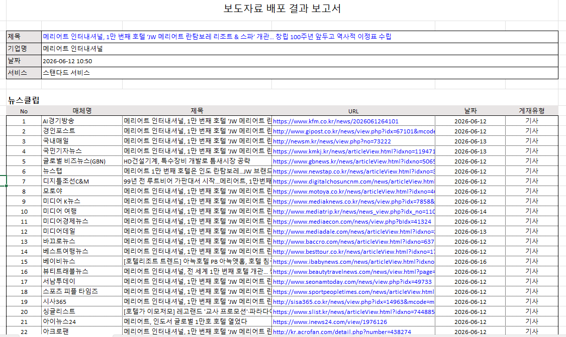Image resolution: width=566 pixels, height=337 pixels.
Task: Open the motoya.co.kr article link
Action: click(x=354, y=192)
